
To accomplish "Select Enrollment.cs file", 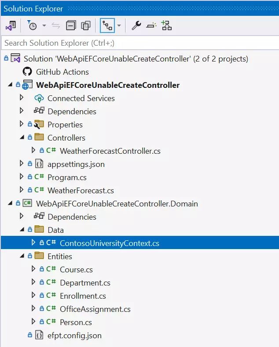I will (x=83, y=296).
